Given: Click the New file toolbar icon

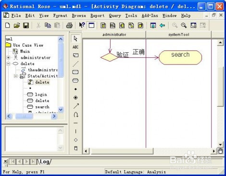Looking at the screenshot, I should coord(8,25).
